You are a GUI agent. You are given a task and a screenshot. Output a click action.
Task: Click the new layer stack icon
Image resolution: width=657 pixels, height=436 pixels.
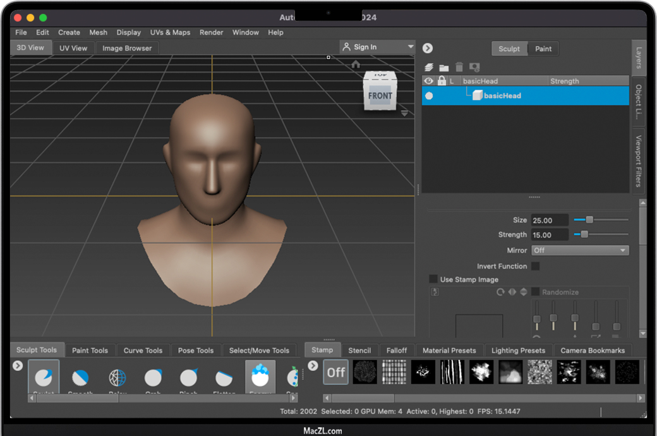pos(429,67)
